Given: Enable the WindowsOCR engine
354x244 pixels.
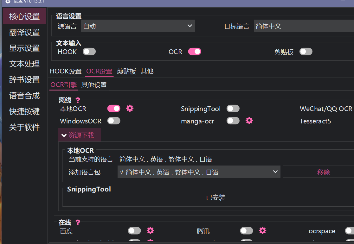Looking at the screenshot, I should pos(114,121).
